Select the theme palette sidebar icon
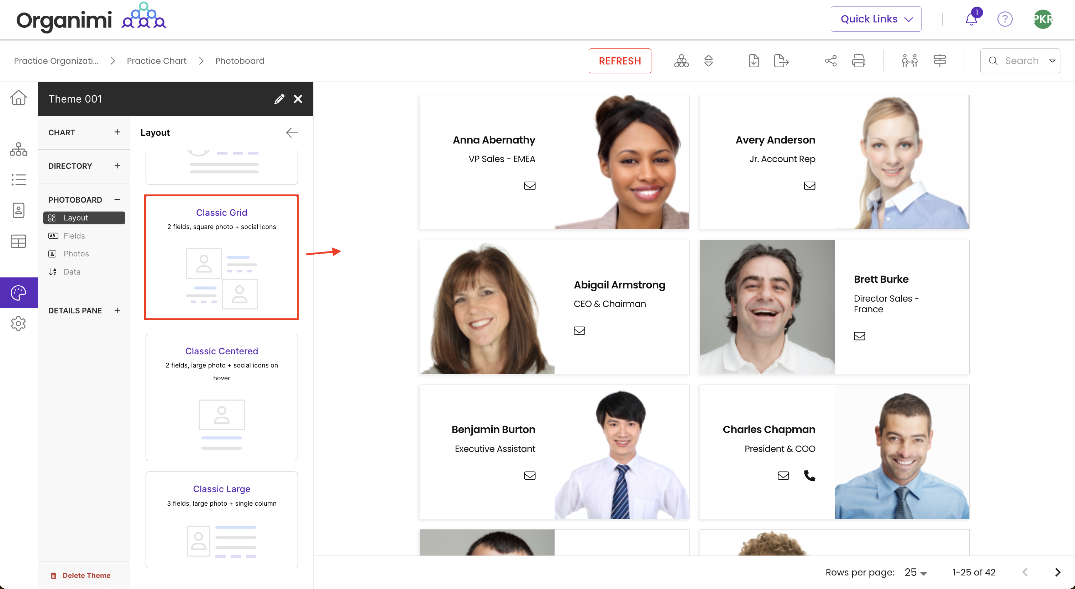This screenshot has height=589, width=1075. coord(19,293)
